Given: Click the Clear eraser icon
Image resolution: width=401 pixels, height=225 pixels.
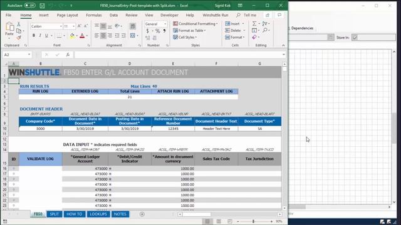Looking at the screenshot, I should pyautogui.click(x=254, y=37).
